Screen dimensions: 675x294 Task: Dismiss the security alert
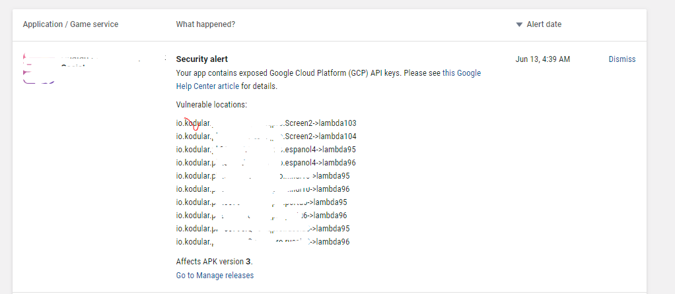622,59
